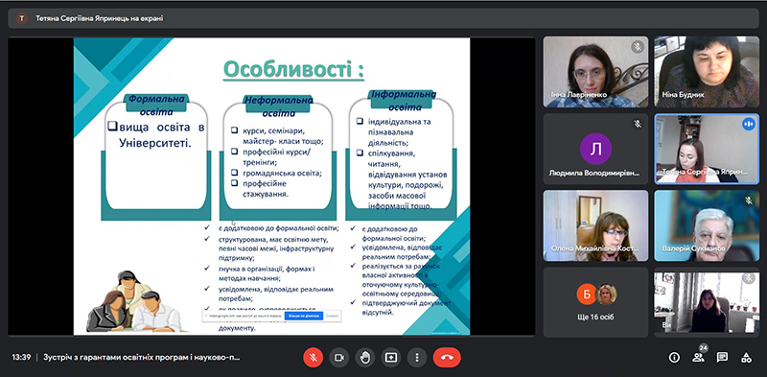Open the chat panel icon
The width and height of the screenshot is (767, 377).
click(722, 358)
